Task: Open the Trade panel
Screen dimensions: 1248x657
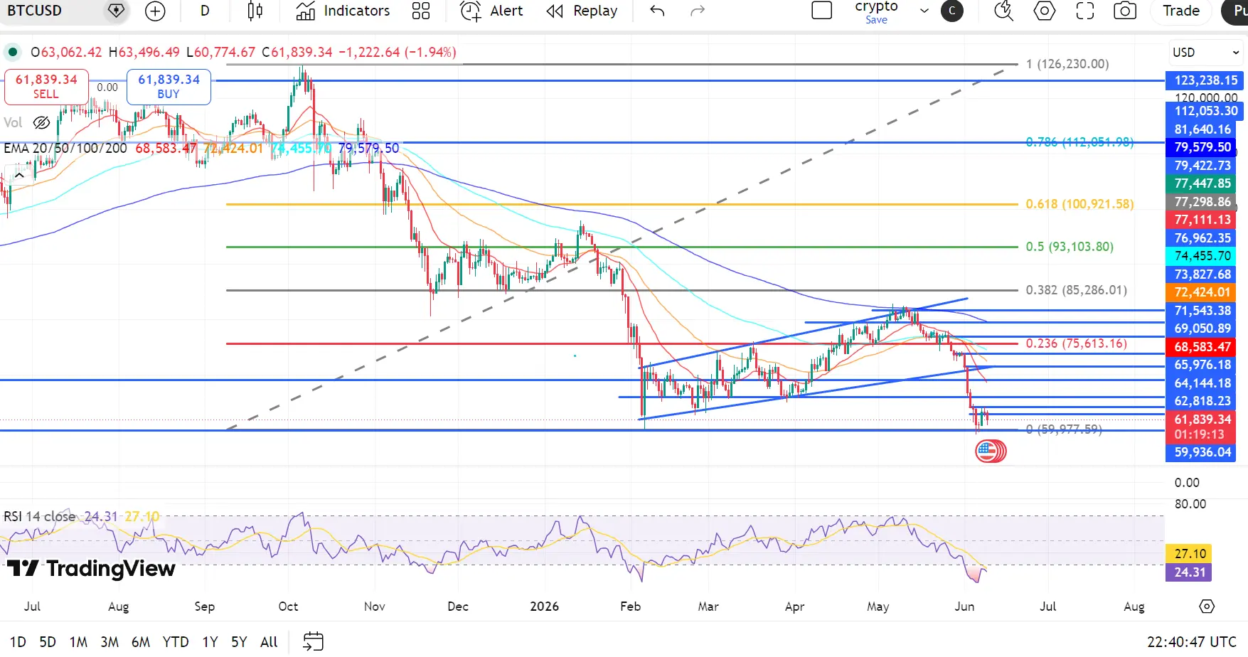Action: [1181, 11]
